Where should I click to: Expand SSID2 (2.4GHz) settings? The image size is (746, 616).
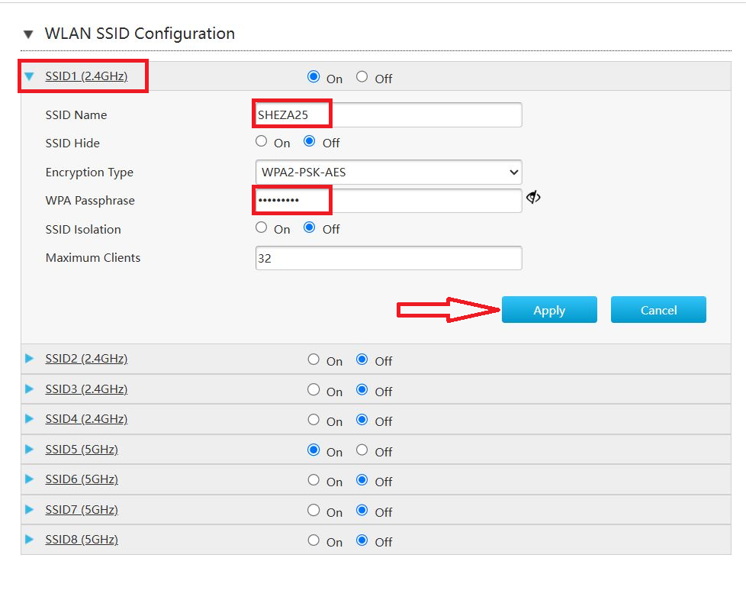pyautogui.click(x=29, y=359)
